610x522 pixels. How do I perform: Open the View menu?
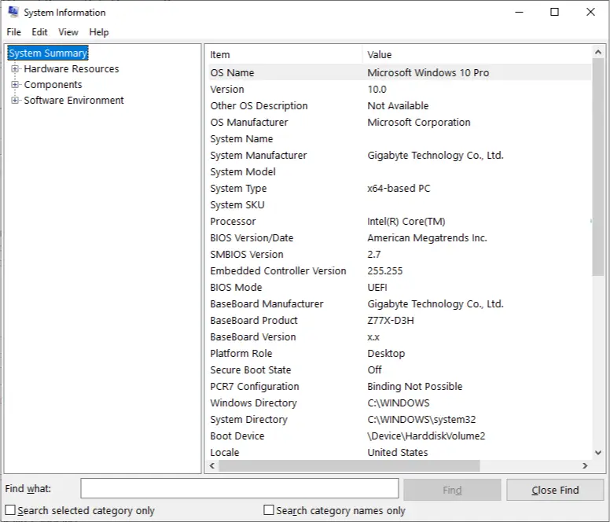[68, 32]
